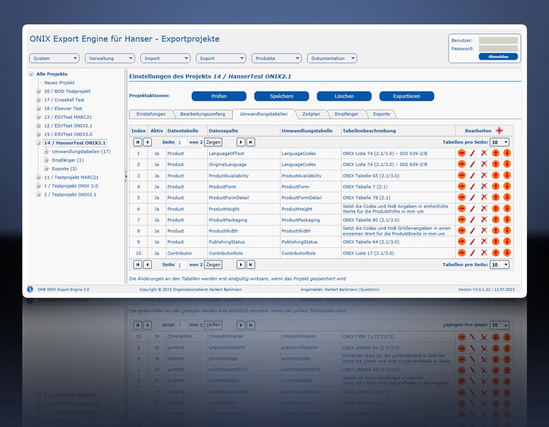Click the Speichern button
This screenshot has height=427, width=549.
(281, 96)
